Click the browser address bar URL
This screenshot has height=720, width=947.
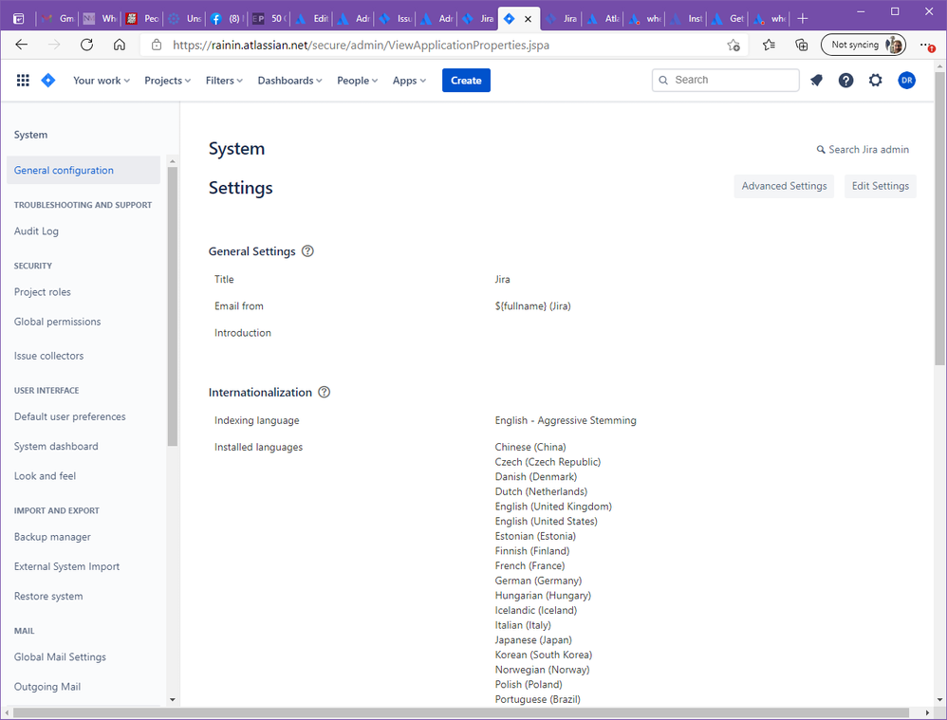[362, 46]
